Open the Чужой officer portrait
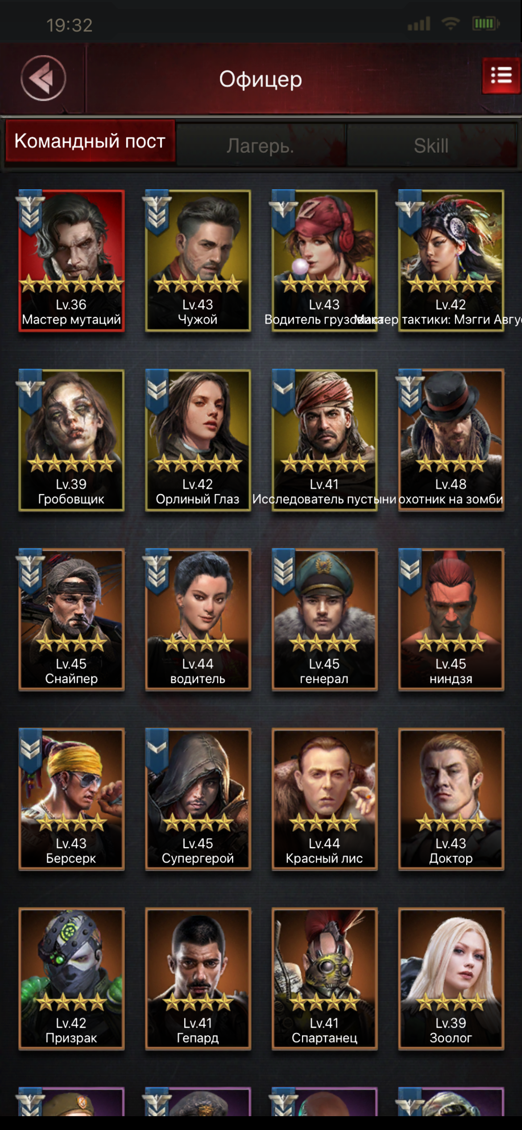The width and height of the screenshot is (522, 1130). pos(198,261)
